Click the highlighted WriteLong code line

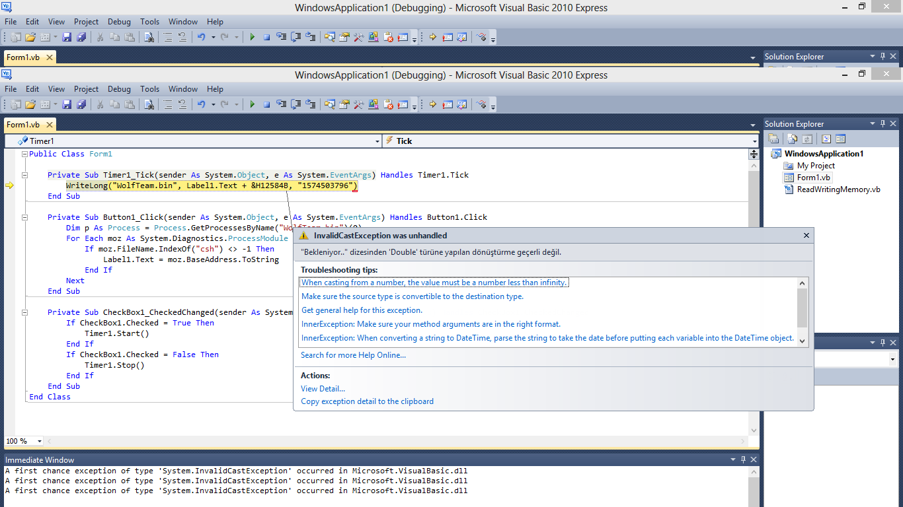click(212, 186)
